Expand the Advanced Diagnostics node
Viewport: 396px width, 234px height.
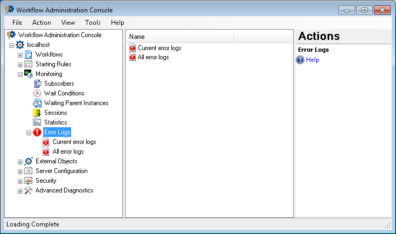(20, 191)
